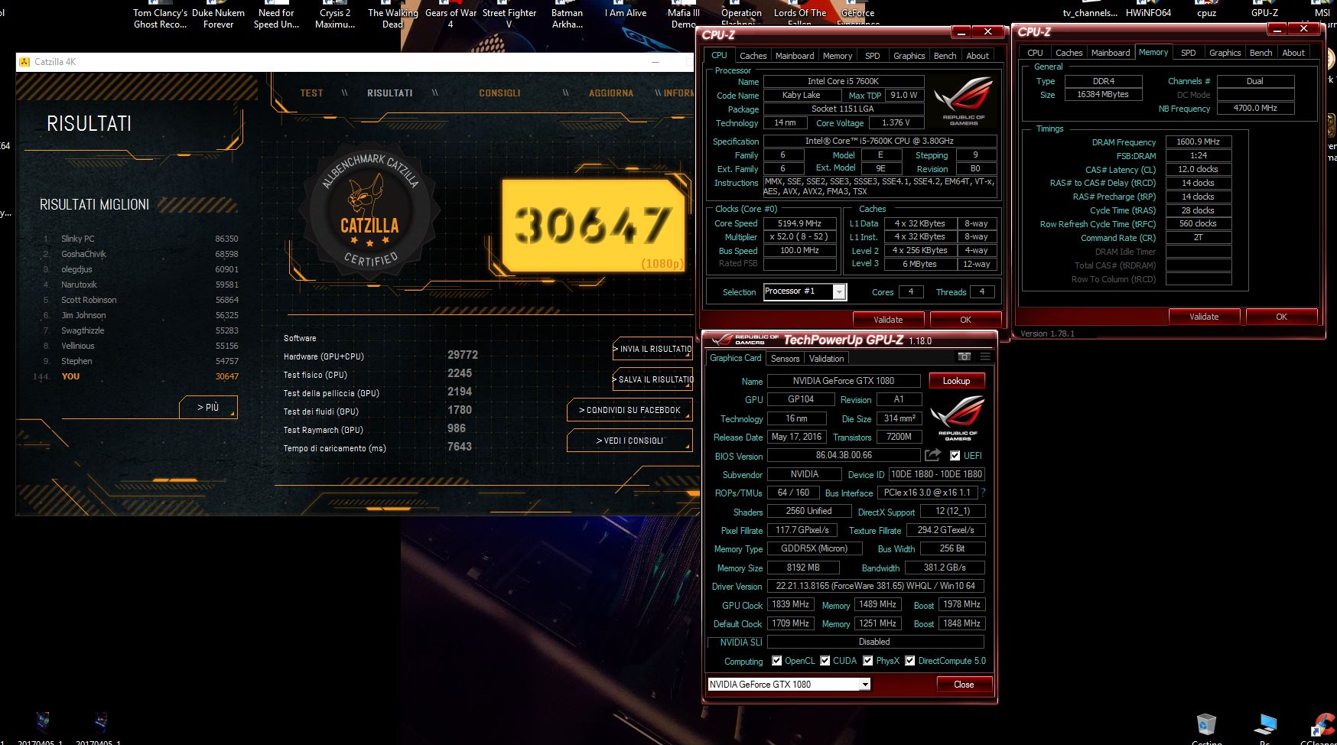Viewport: 1337px width, 745px height.
Task: Click the 30647 score panel in Catzilla
Action: point(594,226)
